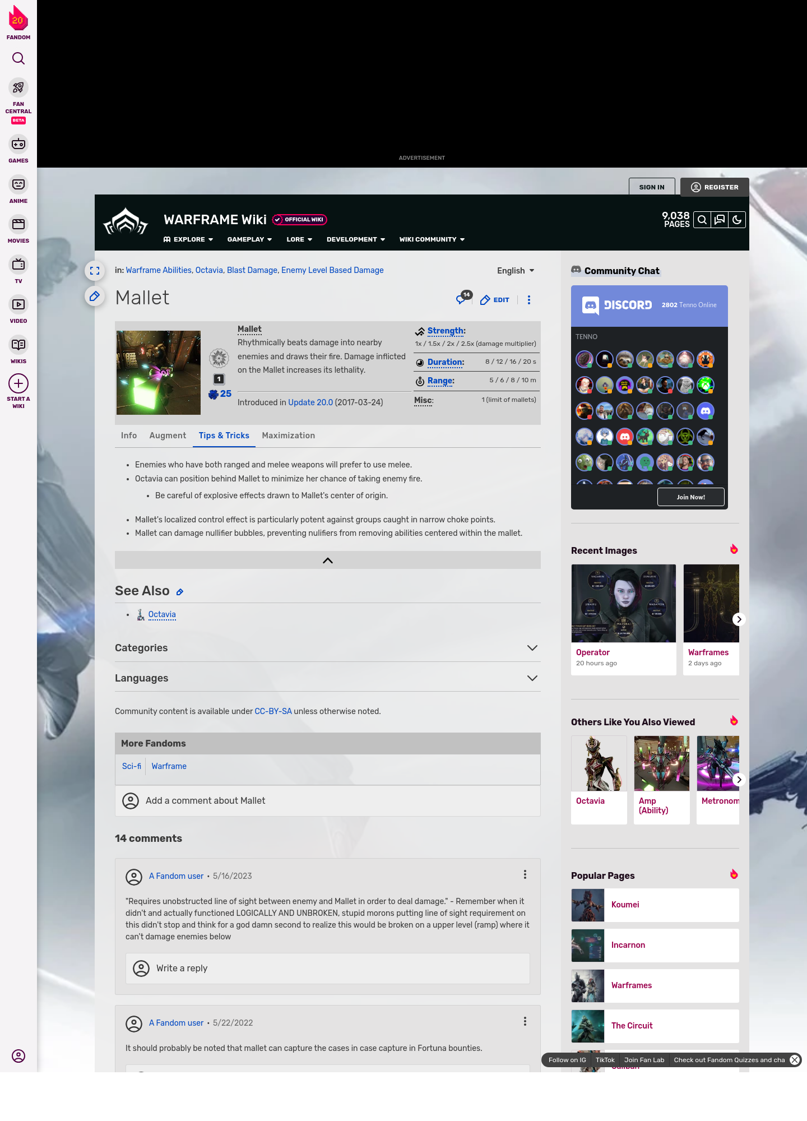Open the Wikis book icon

pos(18,345)
